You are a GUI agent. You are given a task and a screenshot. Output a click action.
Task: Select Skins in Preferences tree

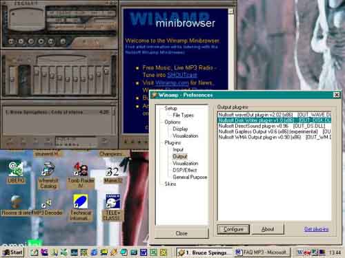pyautogui.click(x=170, y=184)
